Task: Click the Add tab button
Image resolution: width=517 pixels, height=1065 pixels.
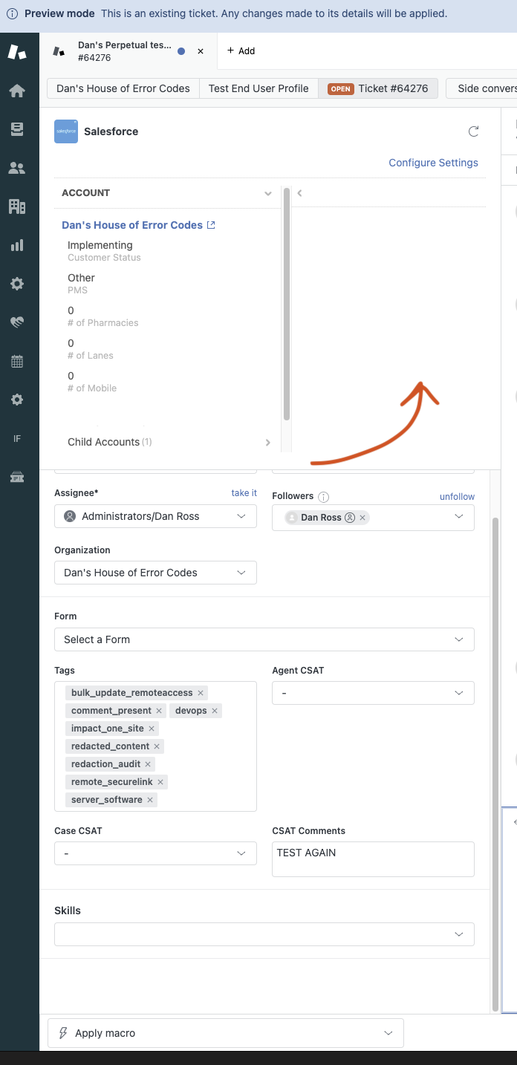Action: tap(241, 51)
